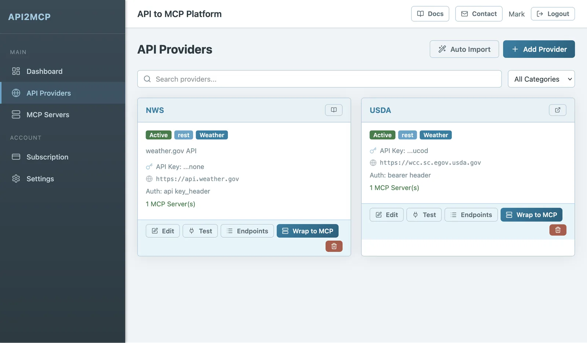Click the key icon in NWS card
Image resolution: width=587 pixels, height=343 pixels.
click(149, 167)
